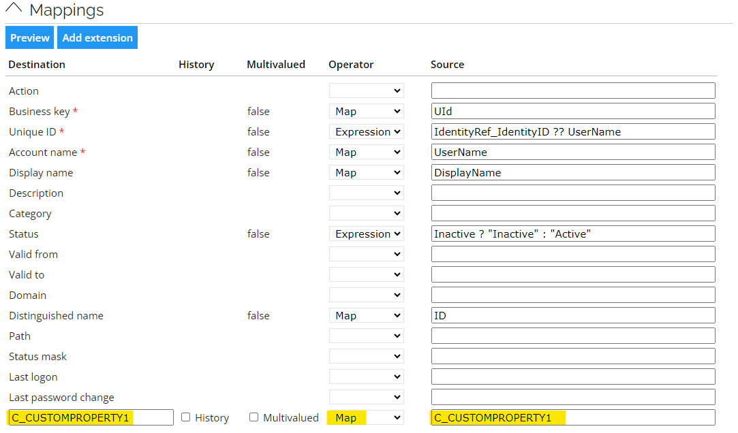Click the Distinguished name source field ID
The height and width of the screenshot is (433, 738).
573,315
